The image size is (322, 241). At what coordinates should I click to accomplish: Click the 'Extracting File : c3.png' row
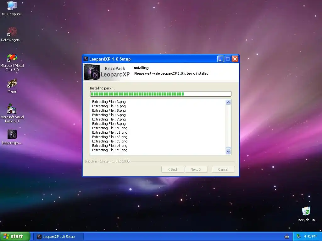(x=110, y=142)
